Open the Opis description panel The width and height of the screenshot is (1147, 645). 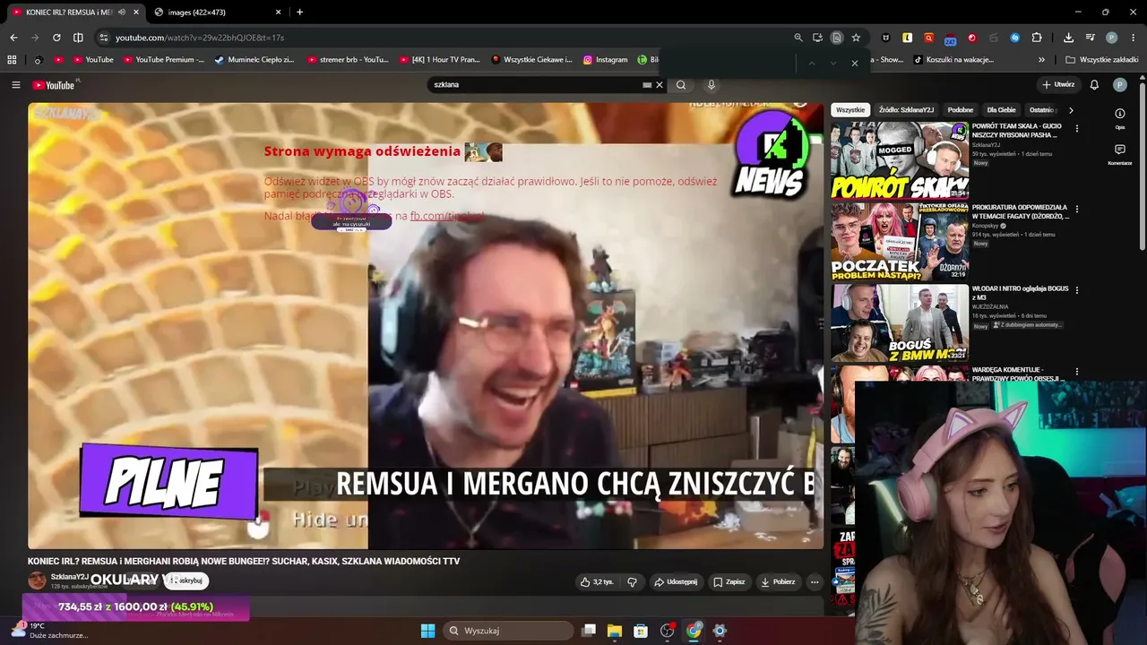tap(1120, 117)
